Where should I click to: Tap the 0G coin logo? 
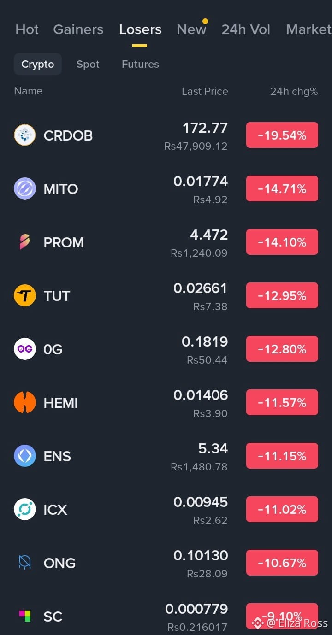click(25, 349)
